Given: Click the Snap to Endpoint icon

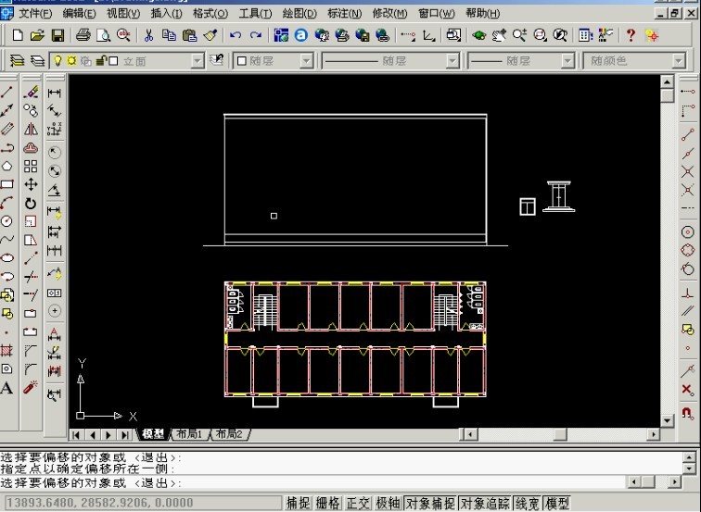Looking at the screenshot, I should (x=688, y=134).
